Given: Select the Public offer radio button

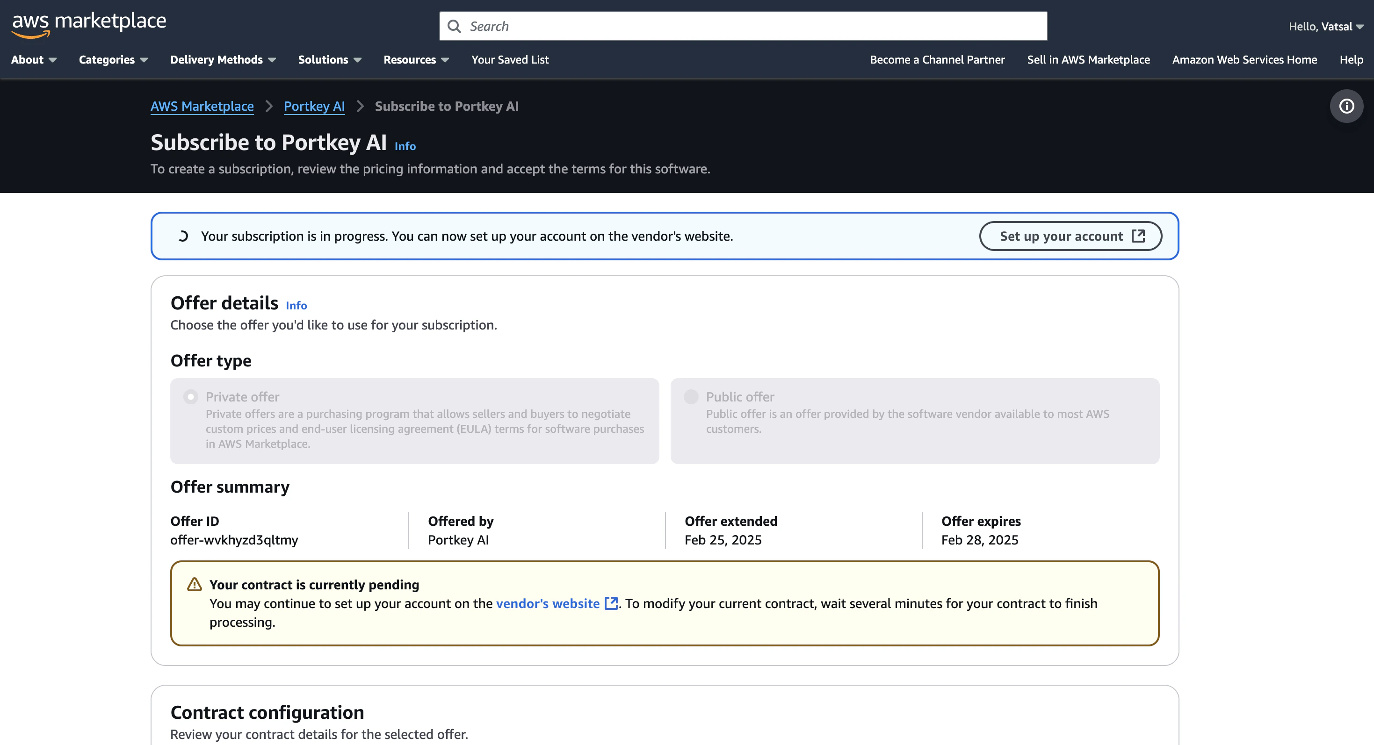Looking at the screenshot, I should (691, 397).
